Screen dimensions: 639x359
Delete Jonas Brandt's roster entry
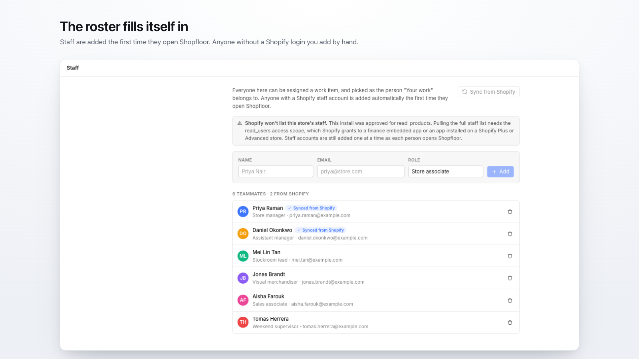pos(510,278)
